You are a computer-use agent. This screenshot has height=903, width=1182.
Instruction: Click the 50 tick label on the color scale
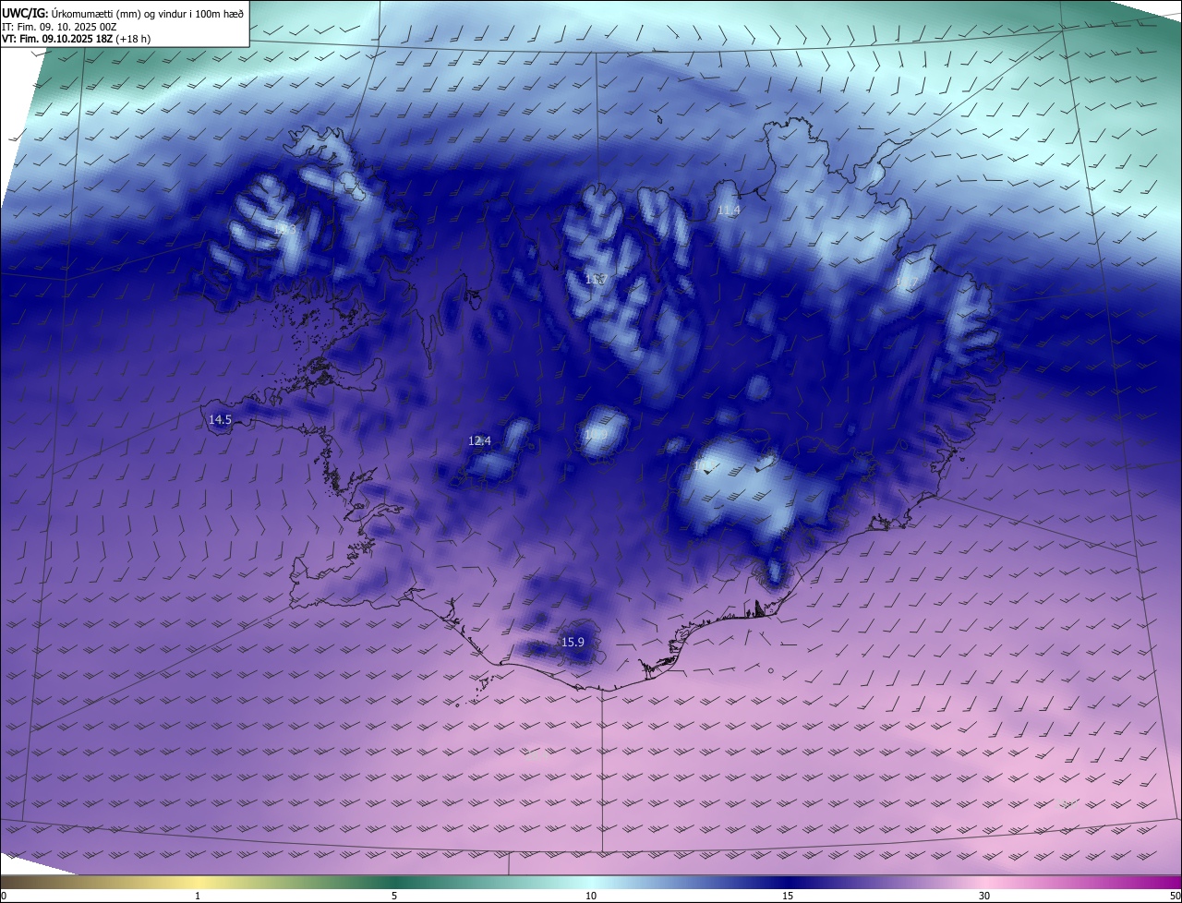pyautogui.click(x=1174, y=896)
